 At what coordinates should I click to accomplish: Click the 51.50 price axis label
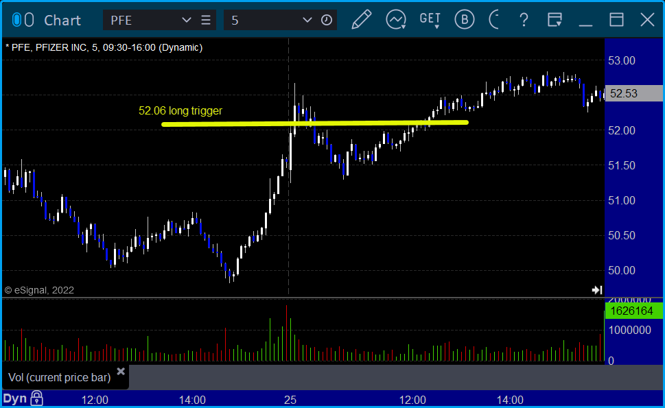pos(622,165)
